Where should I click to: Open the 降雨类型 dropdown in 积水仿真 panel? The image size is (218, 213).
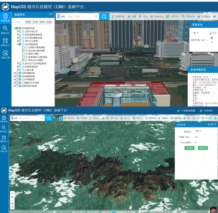click(x=198, y=131)
